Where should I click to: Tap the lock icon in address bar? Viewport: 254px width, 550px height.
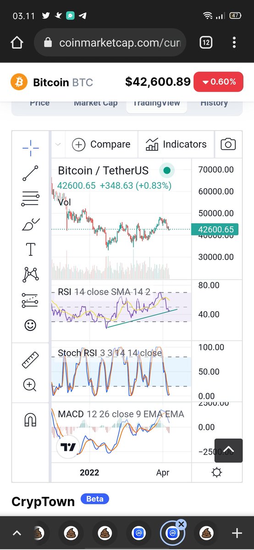[x=48, y=43]
